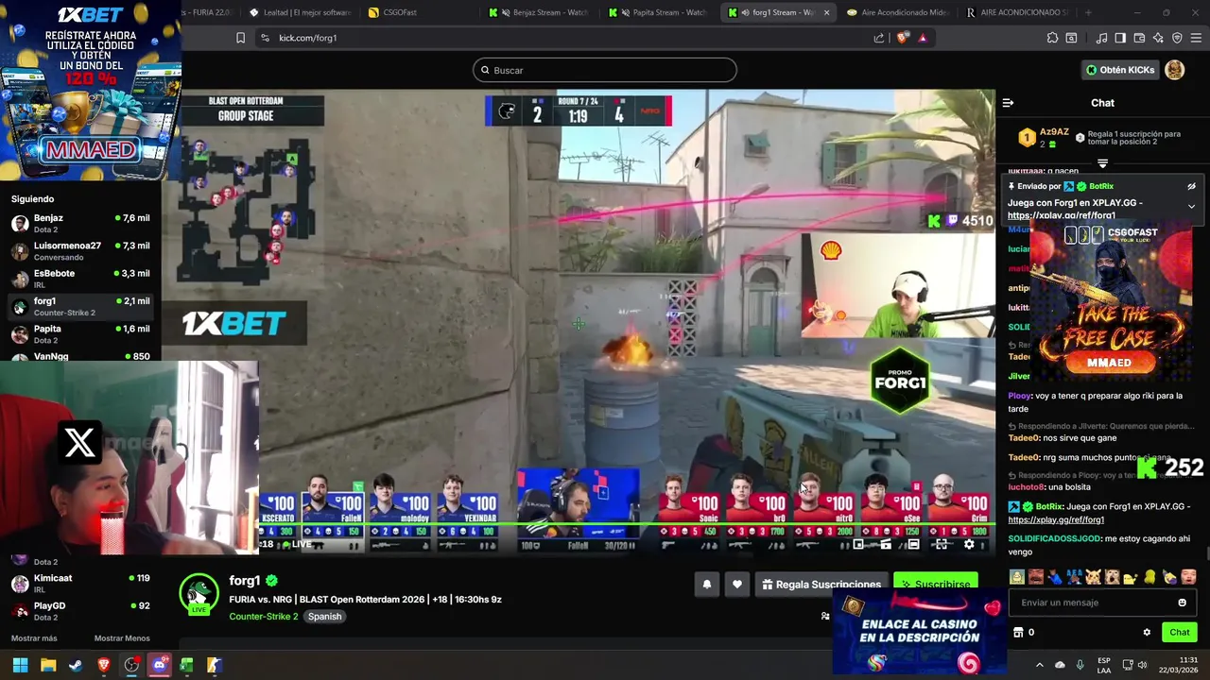Open the Windows Start menu
The height and width of the screenshot is (680, 1210).
tap(20, 665)
